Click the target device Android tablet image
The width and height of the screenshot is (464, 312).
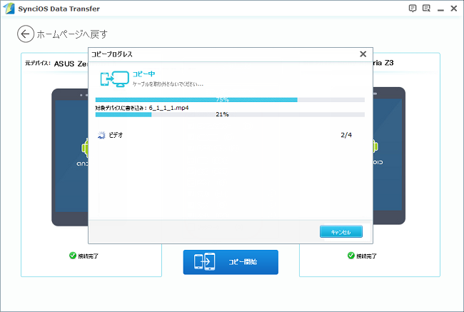[389, 156]
